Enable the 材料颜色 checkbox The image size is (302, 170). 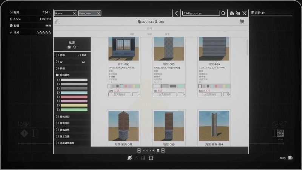coord(57,75)
